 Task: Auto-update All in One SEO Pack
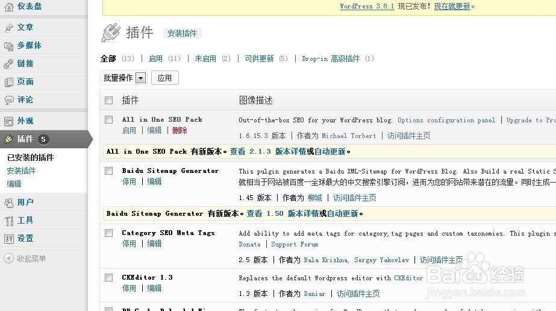(330, 151)
